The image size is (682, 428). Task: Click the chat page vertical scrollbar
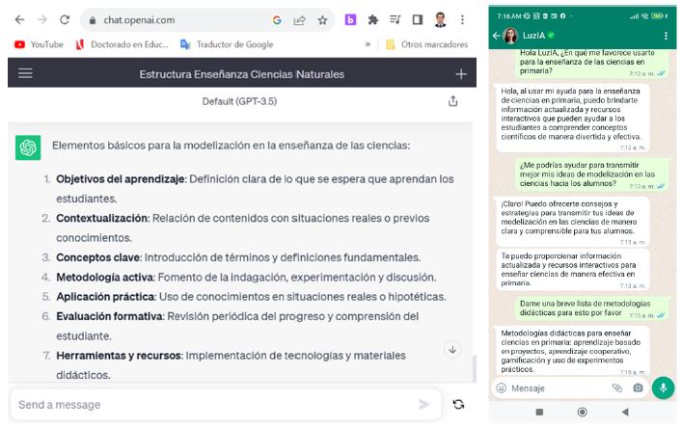pyautogui.click(x=474, y=368)
